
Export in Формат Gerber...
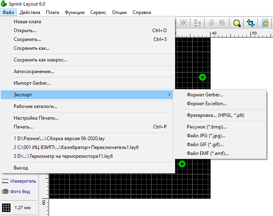pos(220,95)
